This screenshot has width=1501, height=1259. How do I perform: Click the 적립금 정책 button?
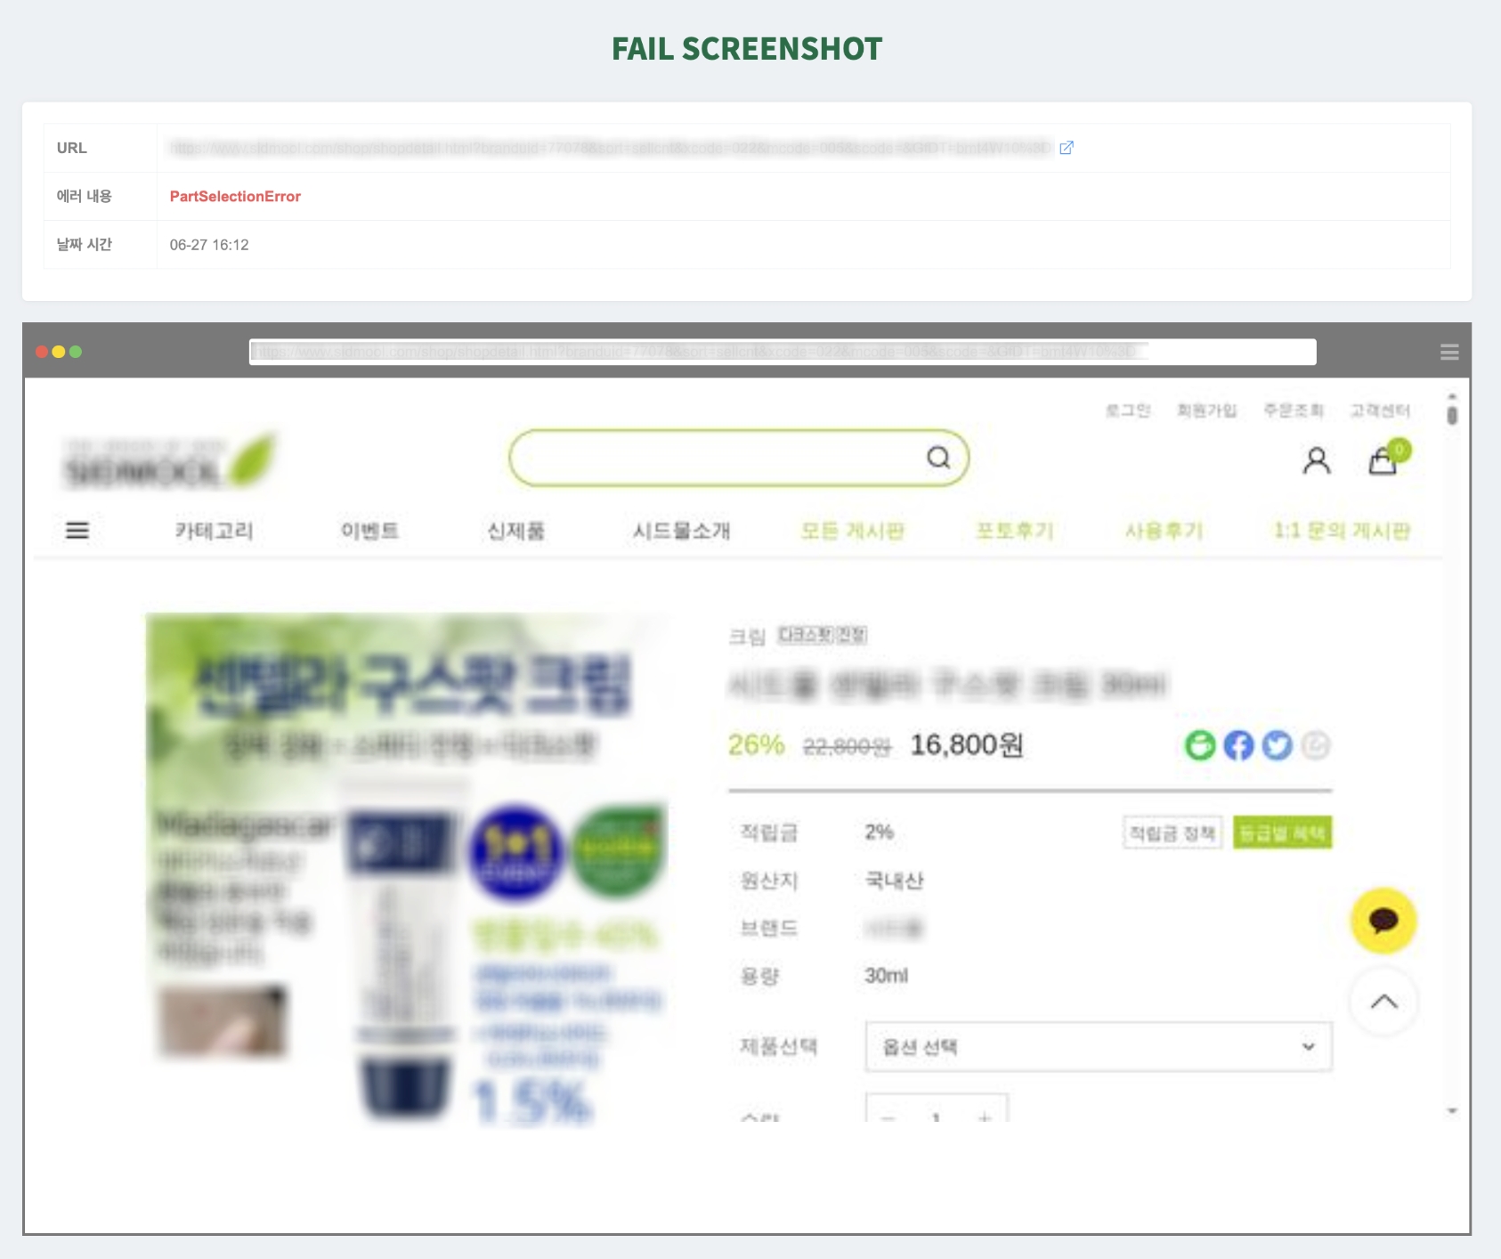[x=1172, y=833]
